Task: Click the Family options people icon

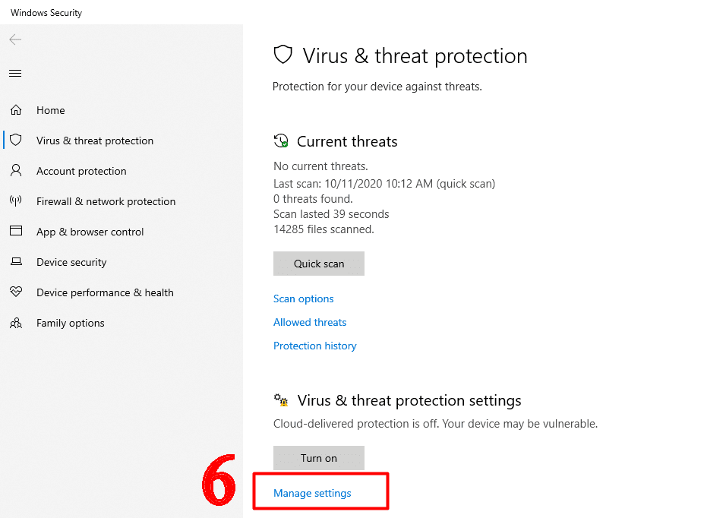Action: (x=16, y=323)
